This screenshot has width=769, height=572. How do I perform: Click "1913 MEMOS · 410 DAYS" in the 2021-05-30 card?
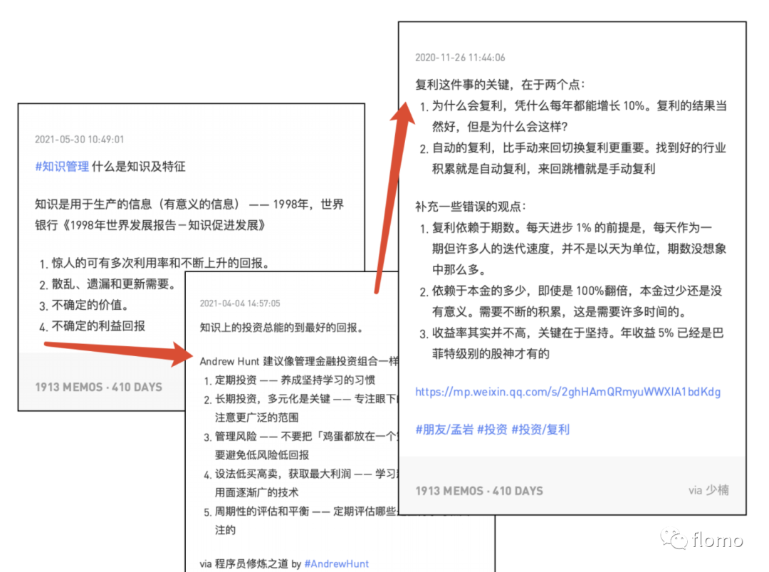click(x=98, y=387)
